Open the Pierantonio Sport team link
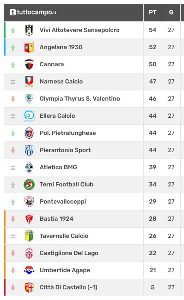184x300 pixels. coord(65,150)
